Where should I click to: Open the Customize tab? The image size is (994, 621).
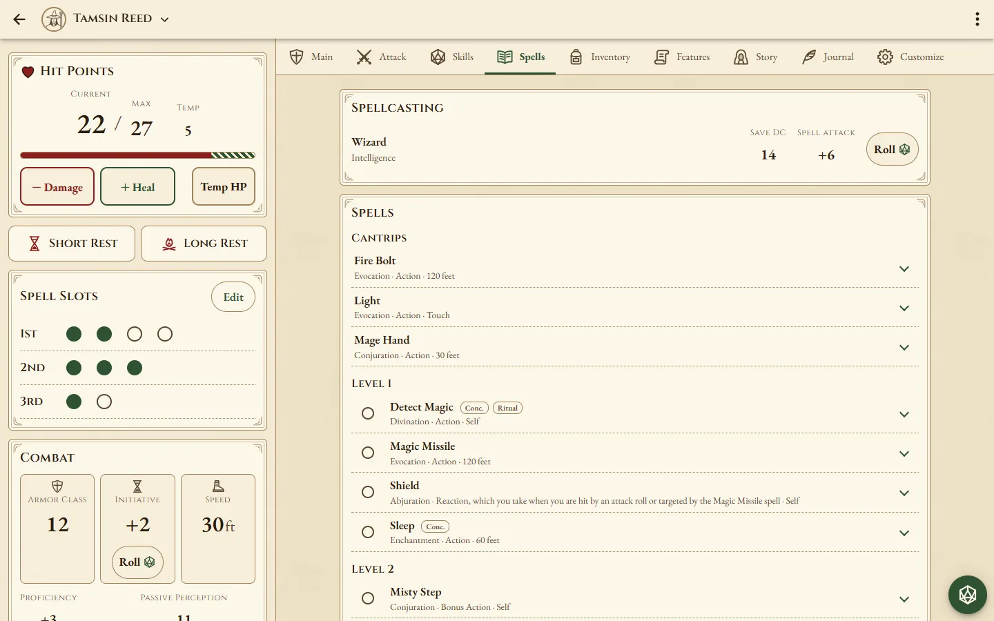[910, 57]
